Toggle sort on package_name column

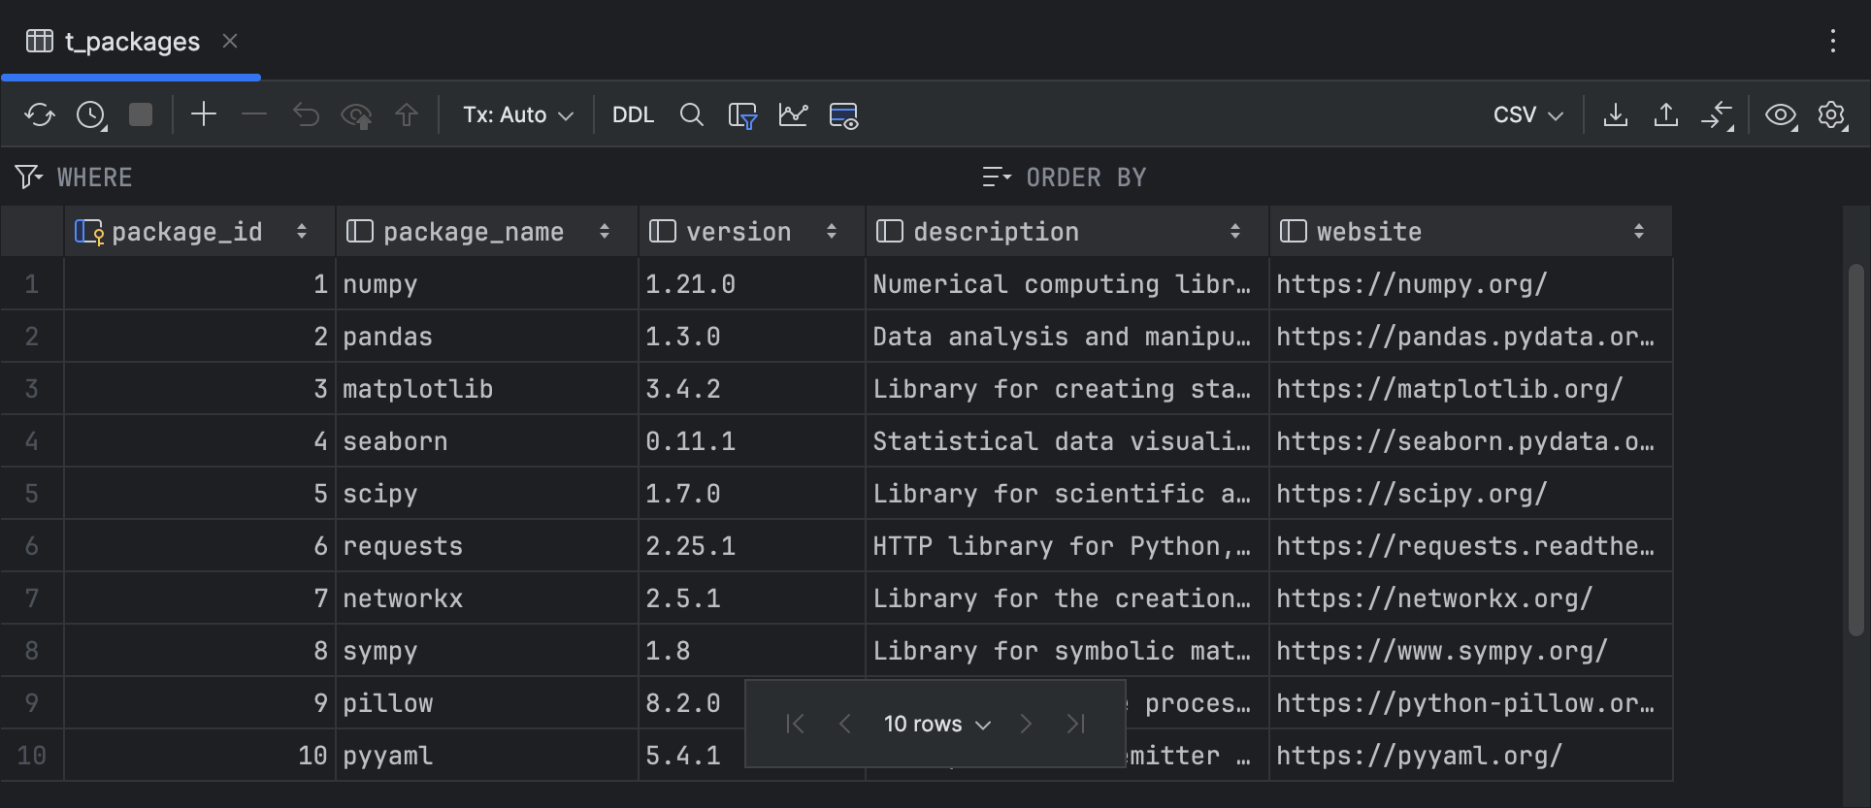click(604, 232)
